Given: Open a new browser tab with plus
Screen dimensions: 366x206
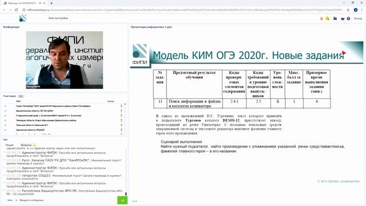Looking at the screenshot, I should [x=51, y=3].
